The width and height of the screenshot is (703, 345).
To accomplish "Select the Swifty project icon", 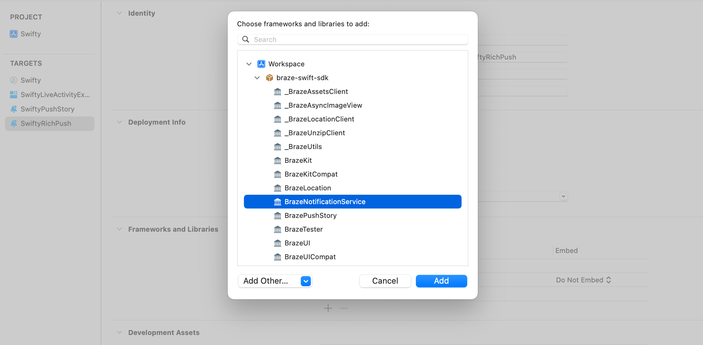I will pyautogui.click(x=13, y=33).
